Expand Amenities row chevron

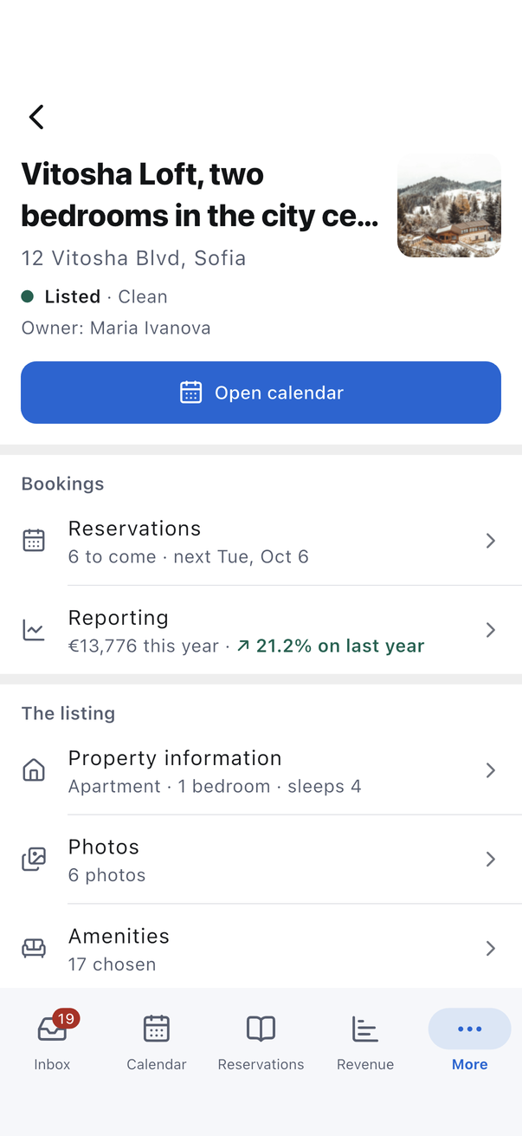click(x=491, y=949)
